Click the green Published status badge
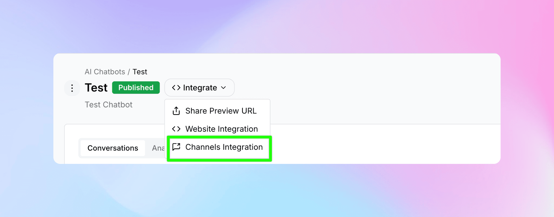Image resolution: width=554 pixels, height=217 pixels. pyautogui.click(x=136, y=88)
